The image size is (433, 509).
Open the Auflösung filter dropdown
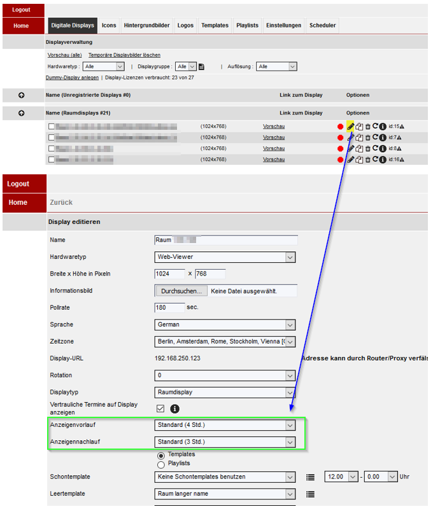tap(276, 67)
